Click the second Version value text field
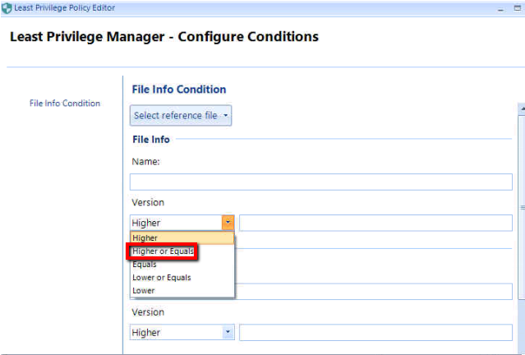This screenshot has height=355, width=525. (375, 333)
